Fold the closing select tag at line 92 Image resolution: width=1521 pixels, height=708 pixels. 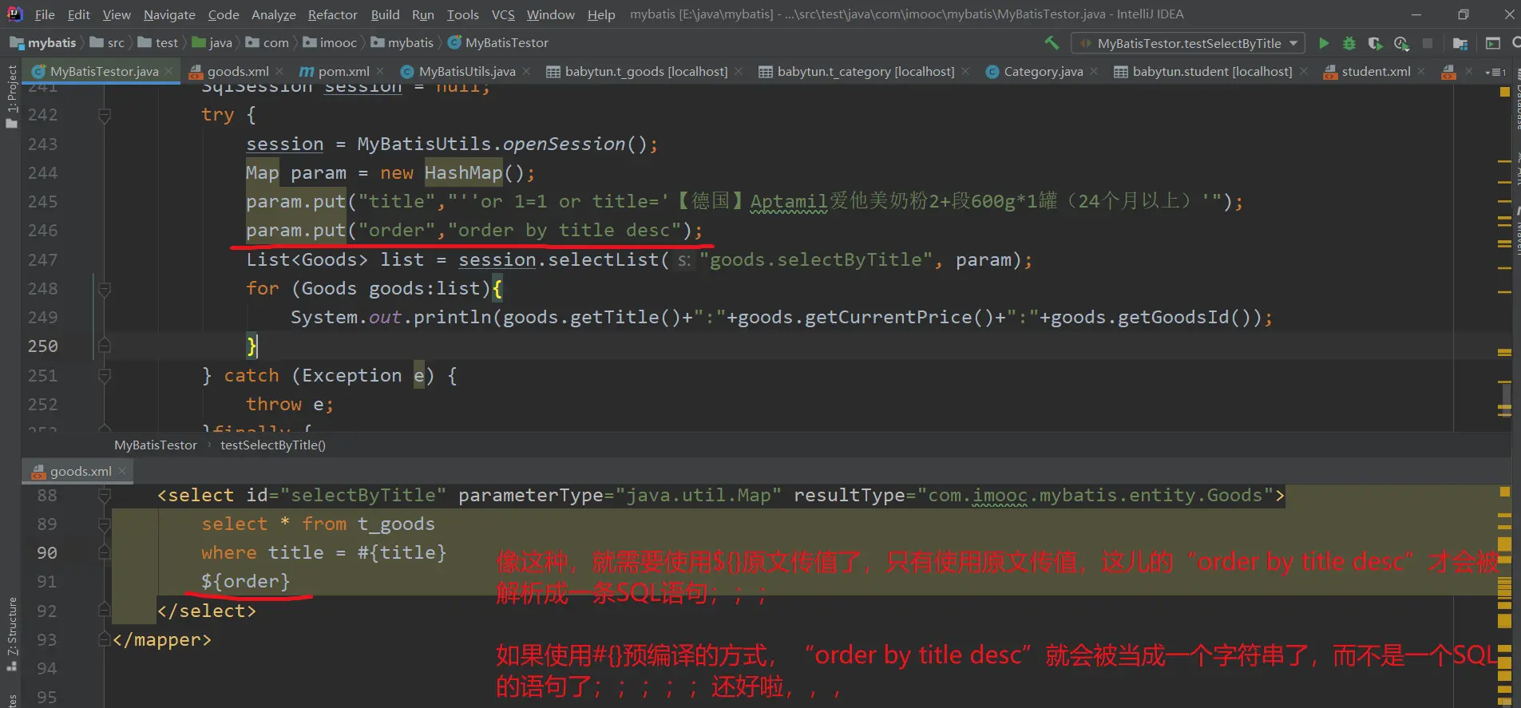pyautogui.click(x=104, y=611)
